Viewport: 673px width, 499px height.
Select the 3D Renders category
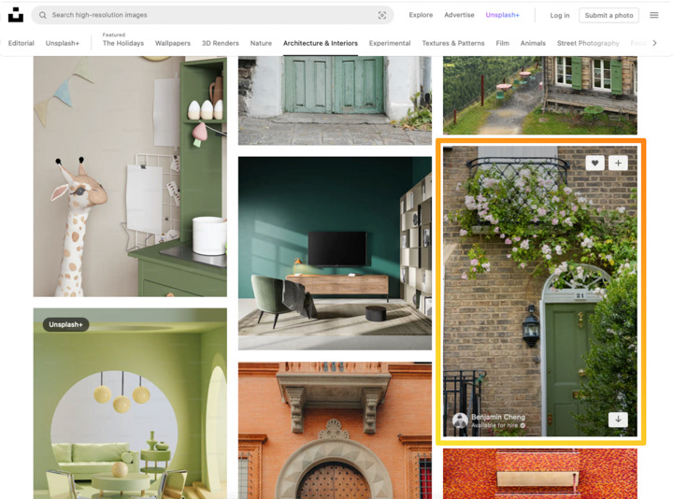point(221,43)
